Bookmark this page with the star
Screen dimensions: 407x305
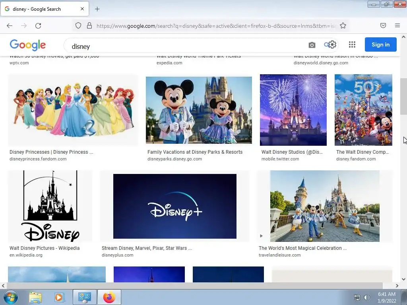click(x=343, y=25)
